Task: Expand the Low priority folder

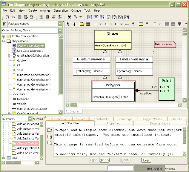Action: (4, 158)
